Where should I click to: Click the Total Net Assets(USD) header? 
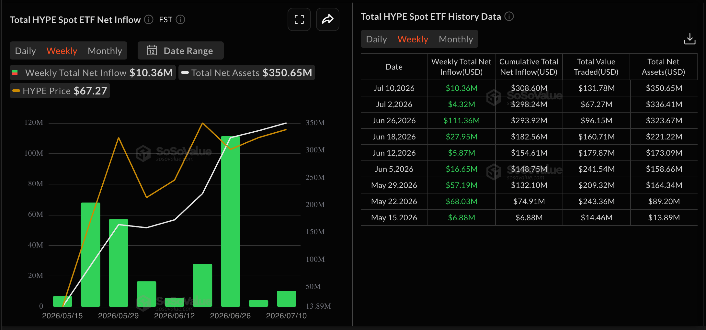[664, 67]
